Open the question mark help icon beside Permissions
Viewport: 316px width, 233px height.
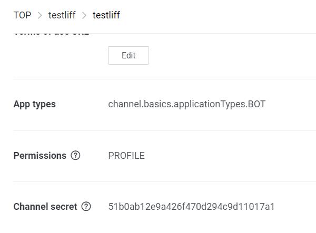75,155
